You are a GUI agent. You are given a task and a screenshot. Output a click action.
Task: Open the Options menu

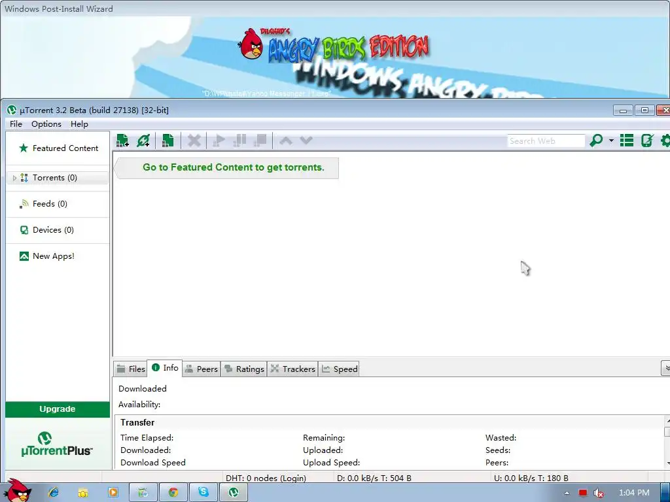tap(46, 124)
